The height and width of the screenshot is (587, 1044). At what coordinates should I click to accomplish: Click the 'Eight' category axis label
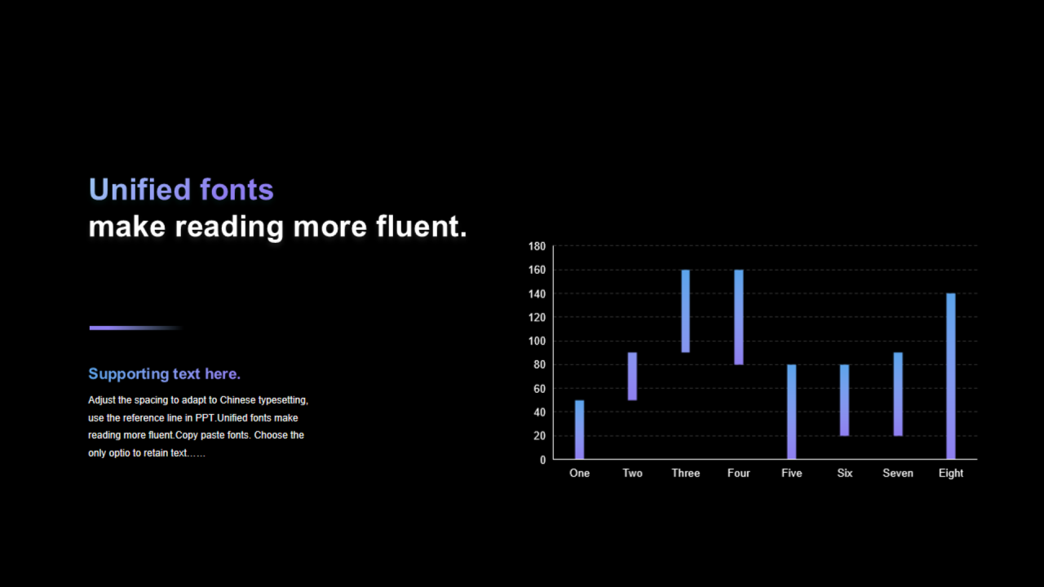[950, 473]
